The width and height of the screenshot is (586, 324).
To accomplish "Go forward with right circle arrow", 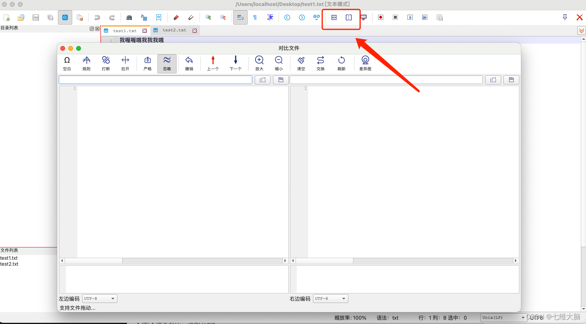I will pos(302,17).
